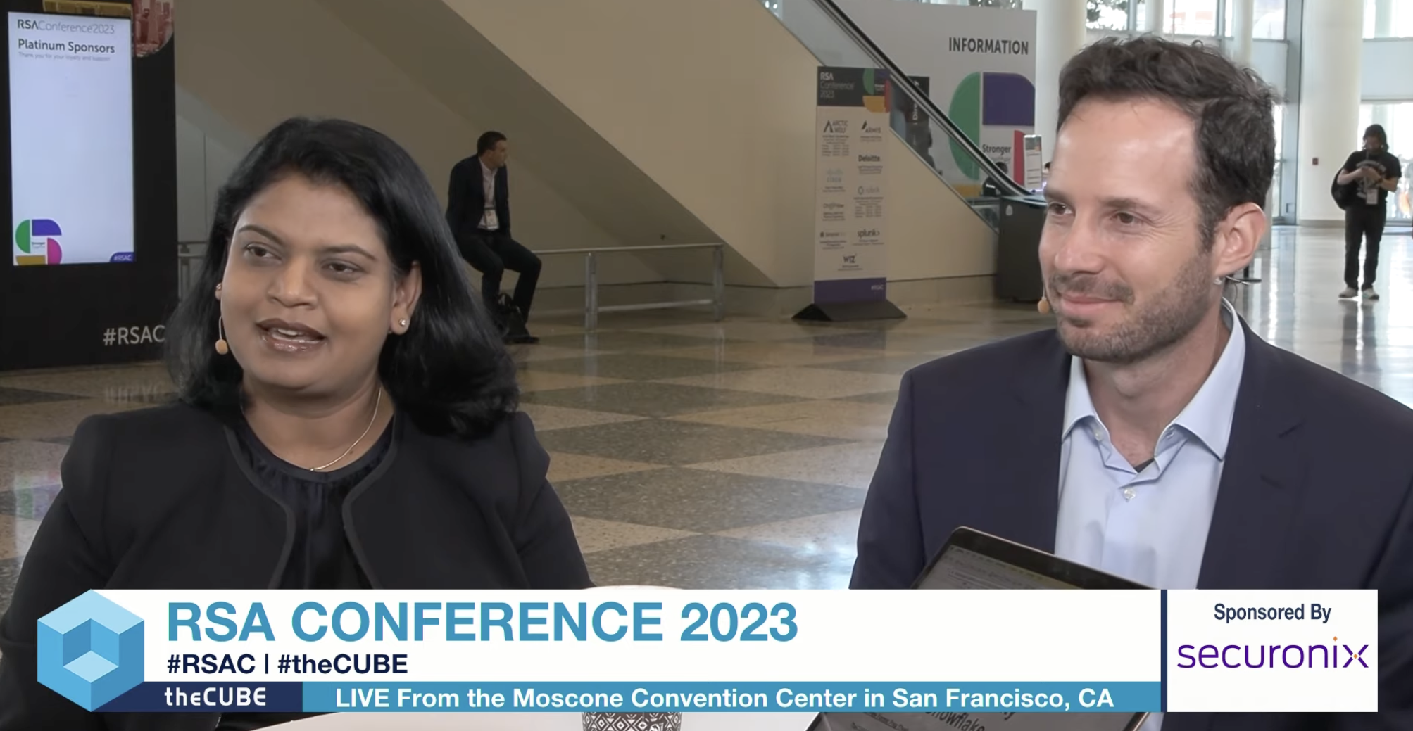This screenshot has height=731, width=1413.
Task: Click the securonix sponsor logo
Action: pyautogui.click(x=1272, y=656)
